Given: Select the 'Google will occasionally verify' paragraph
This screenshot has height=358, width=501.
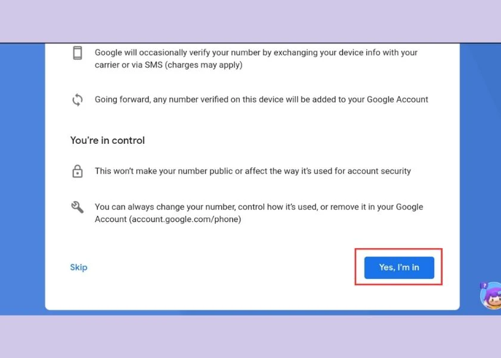Looking at the screenshot, I should (x=256, y=58).
